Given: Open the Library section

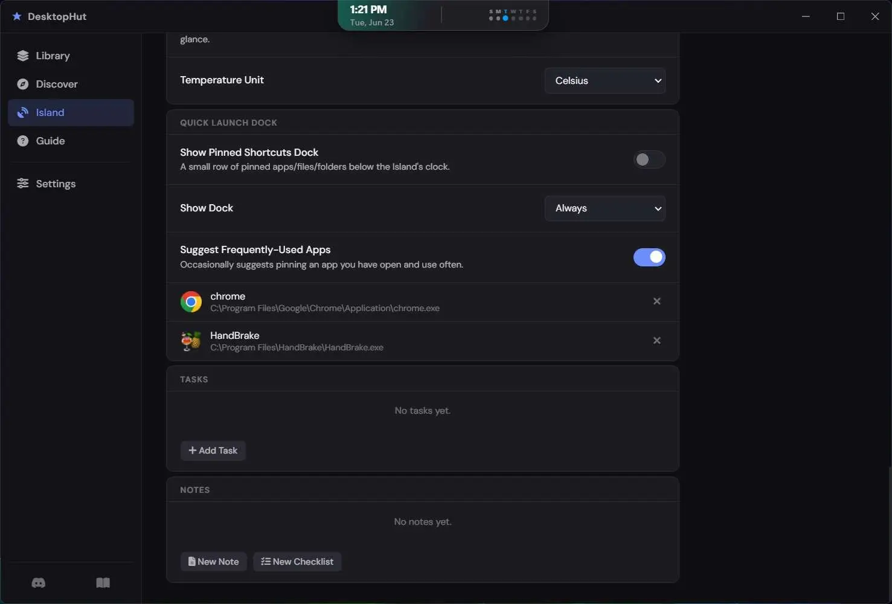Looking at the screenshot, I should (x=71, y=56).
